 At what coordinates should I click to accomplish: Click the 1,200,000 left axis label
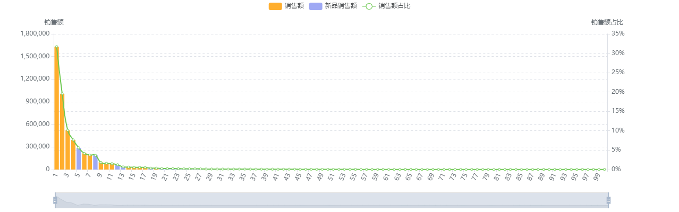(x=35, y=78)
